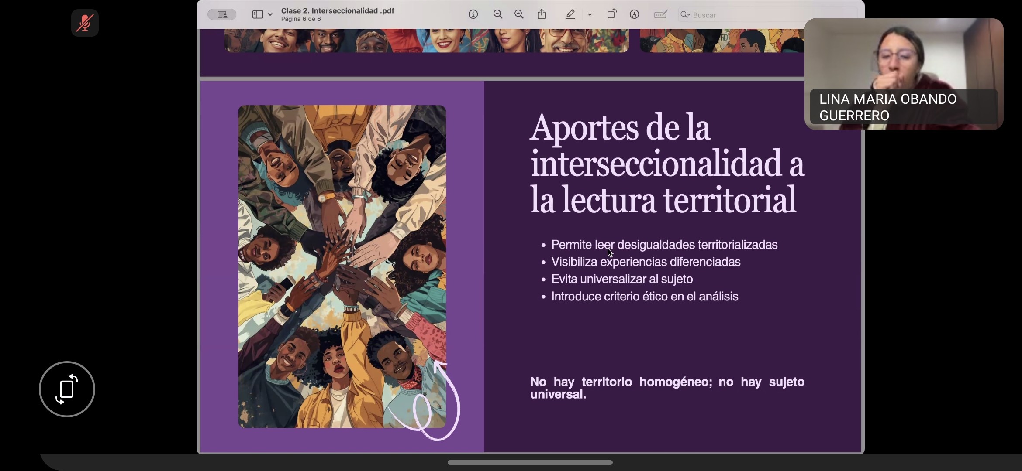
Task: Click the rotate screen control
Action: click(67, 389)
